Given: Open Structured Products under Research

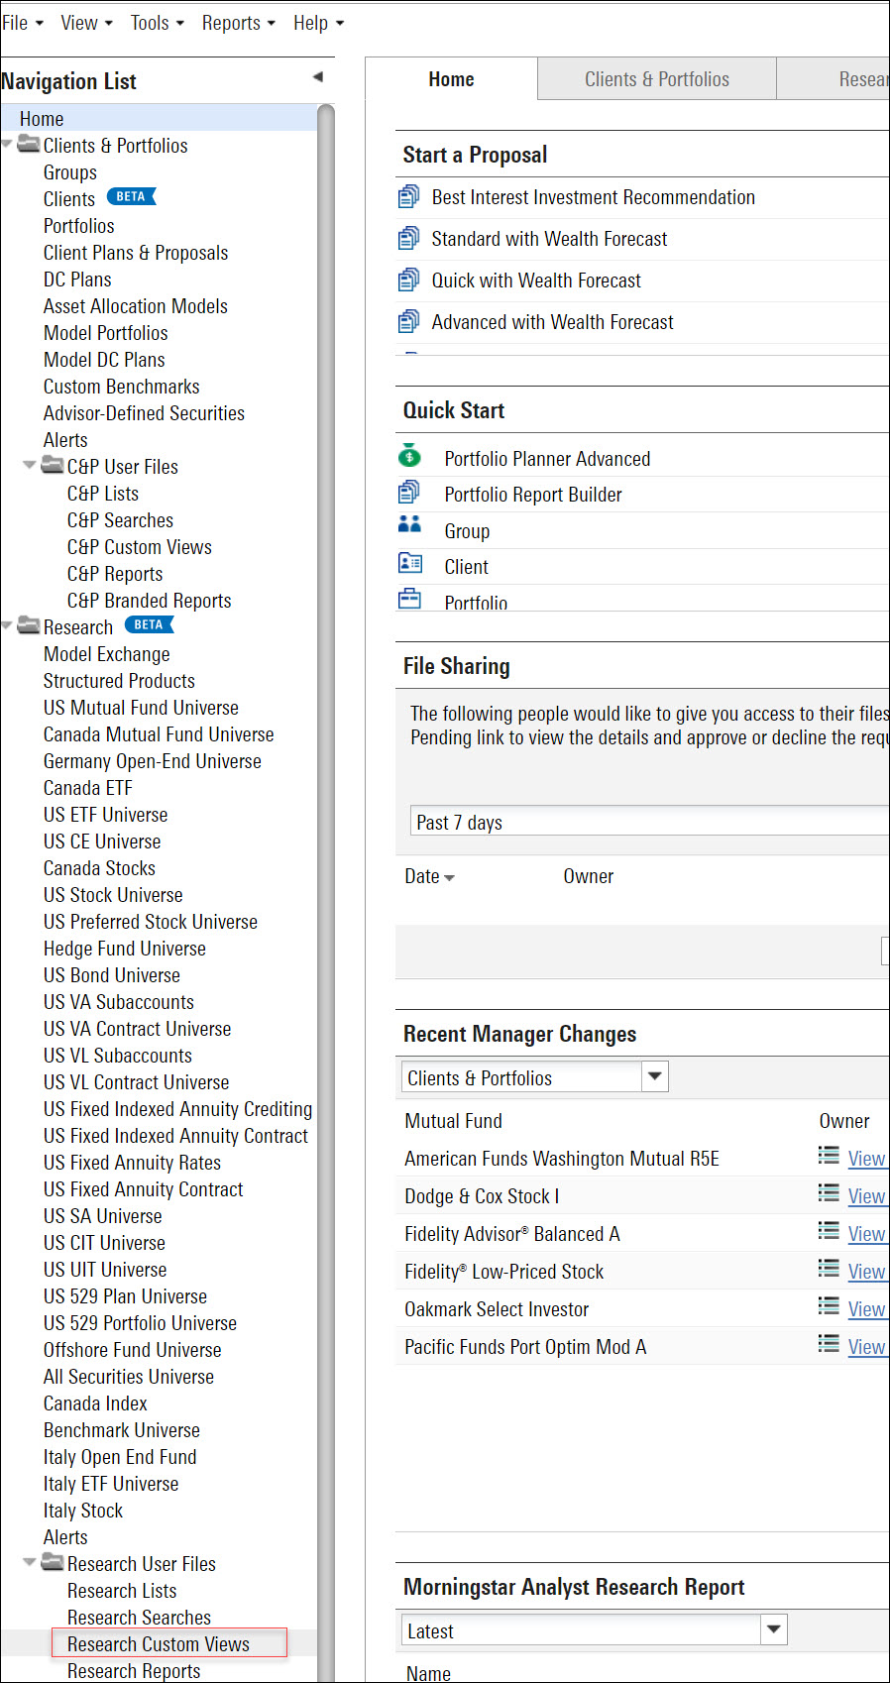Looking at the screenshot, I should coord(119,681).
